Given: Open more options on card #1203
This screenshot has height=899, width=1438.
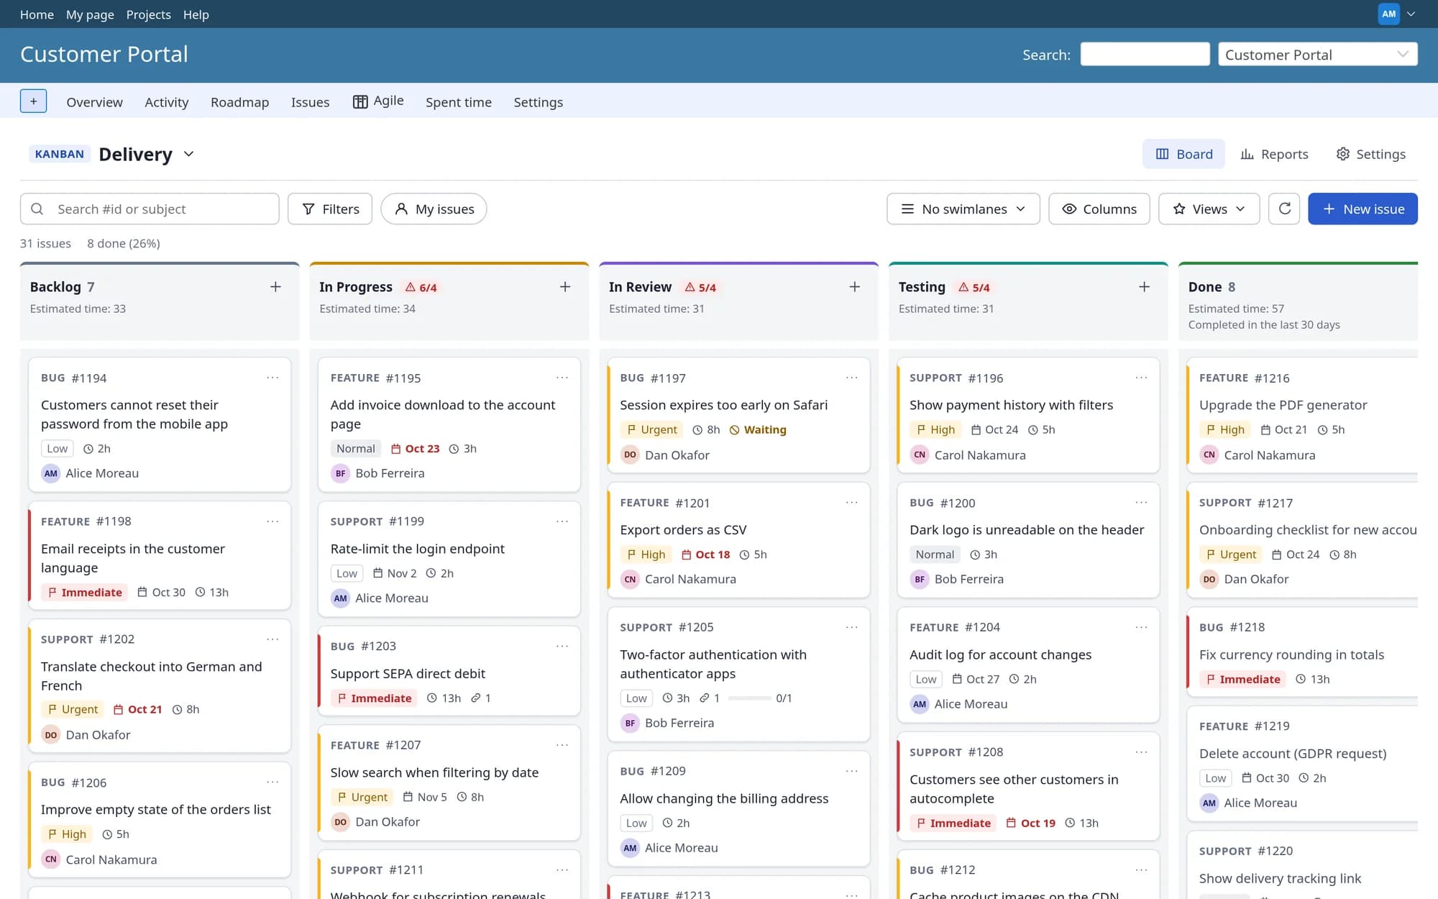Looking at the screenshot, I should pos(562,646).
